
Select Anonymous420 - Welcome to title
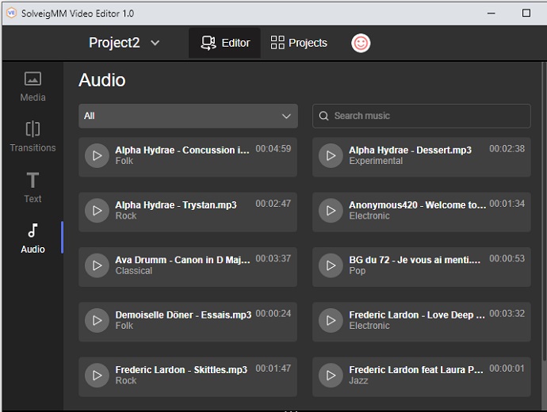pyautogui.click(x=417, y=205)
